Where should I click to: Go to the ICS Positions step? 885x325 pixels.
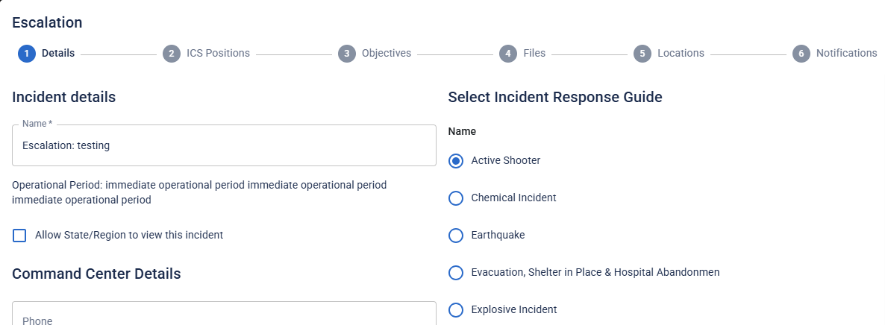pos(218,54)
